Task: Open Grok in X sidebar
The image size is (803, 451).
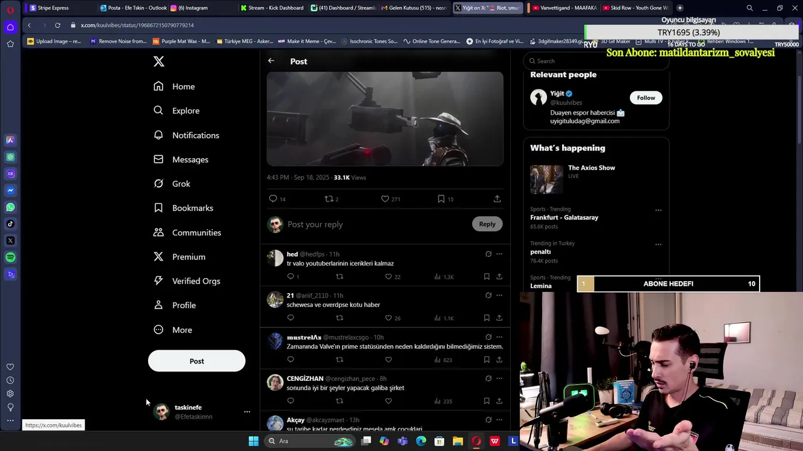Action: pos(172,184)
